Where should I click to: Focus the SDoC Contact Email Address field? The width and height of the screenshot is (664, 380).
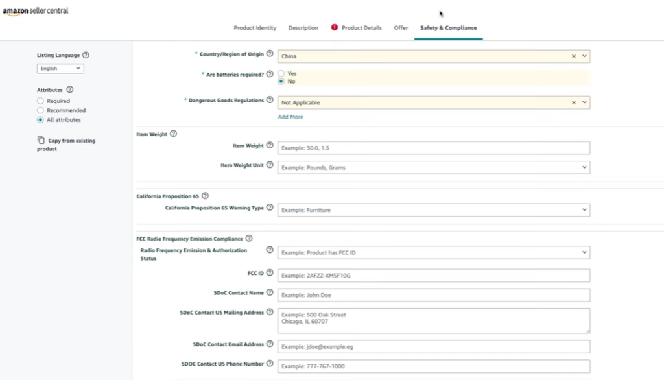(x=434, y=346)
